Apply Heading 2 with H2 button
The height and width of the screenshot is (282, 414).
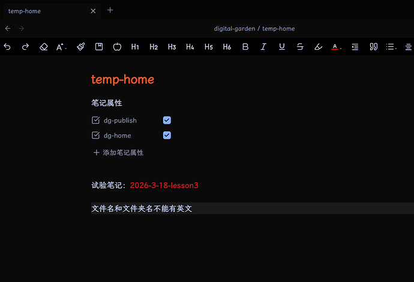[x=154, y=47]
